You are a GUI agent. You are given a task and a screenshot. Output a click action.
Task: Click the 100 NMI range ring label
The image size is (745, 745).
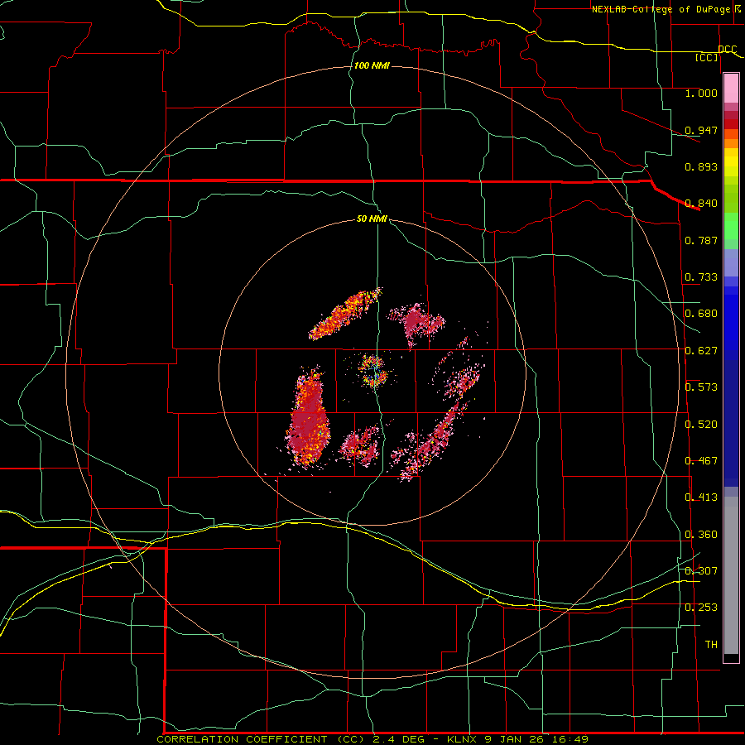pos(372,65)
